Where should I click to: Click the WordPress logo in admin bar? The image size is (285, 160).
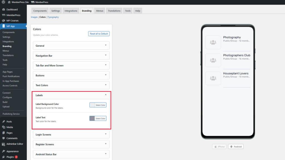pyautogui.click(x=3, y=2)
